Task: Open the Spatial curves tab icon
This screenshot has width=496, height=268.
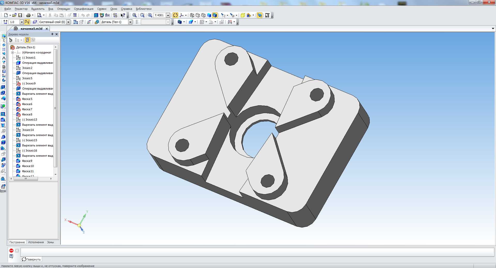Action: coord(4,41)
